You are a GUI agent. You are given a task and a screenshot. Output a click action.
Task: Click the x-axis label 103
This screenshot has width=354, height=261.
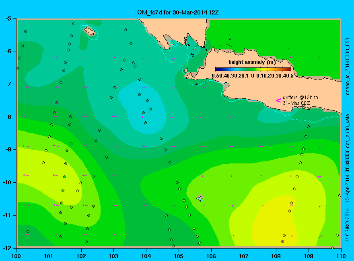pyautogui.click(x=113, y=256)
